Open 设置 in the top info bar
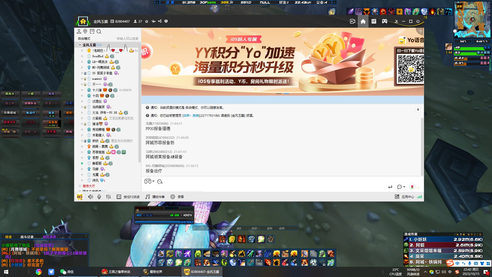 170,2
